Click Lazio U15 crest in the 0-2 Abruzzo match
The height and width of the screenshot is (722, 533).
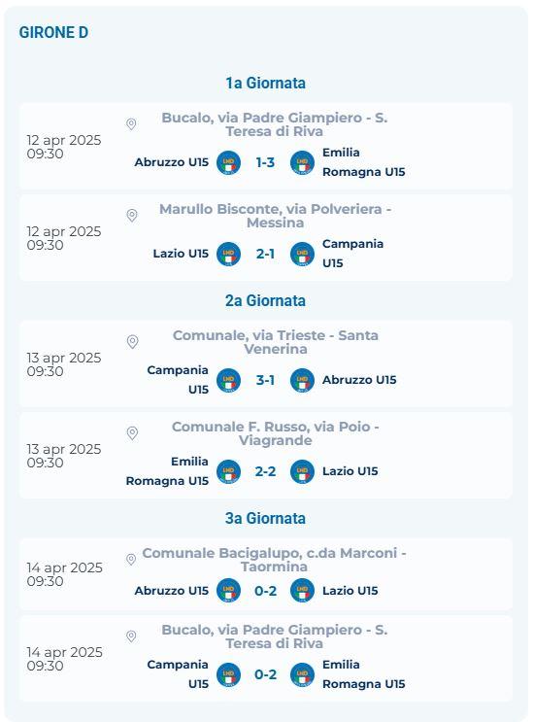pyautogui.click(x=302, y=590)
